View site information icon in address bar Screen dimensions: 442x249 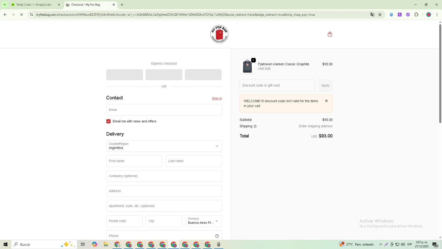32,14
